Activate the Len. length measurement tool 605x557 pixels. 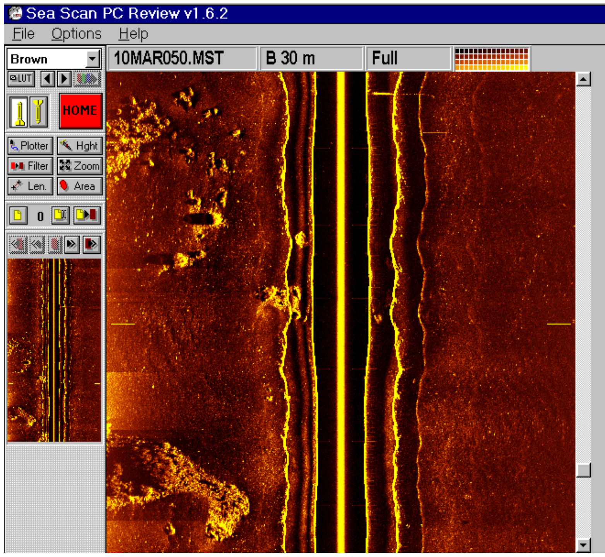coord(30,186)
